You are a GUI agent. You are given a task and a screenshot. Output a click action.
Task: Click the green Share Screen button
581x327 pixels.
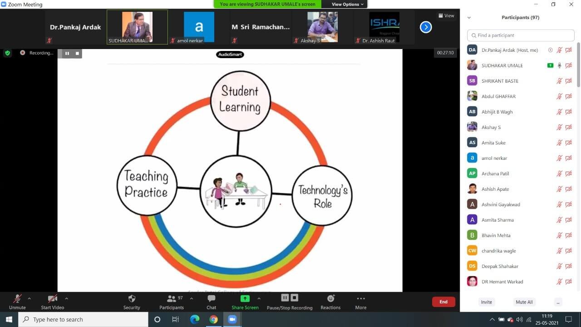pyautogui.click(x=245, y=302)
